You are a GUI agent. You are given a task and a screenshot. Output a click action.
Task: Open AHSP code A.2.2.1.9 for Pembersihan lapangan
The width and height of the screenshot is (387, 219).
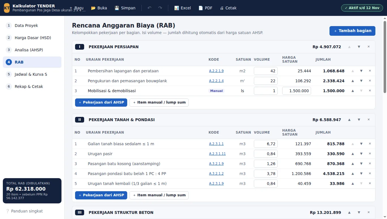[x=216, y=71]
